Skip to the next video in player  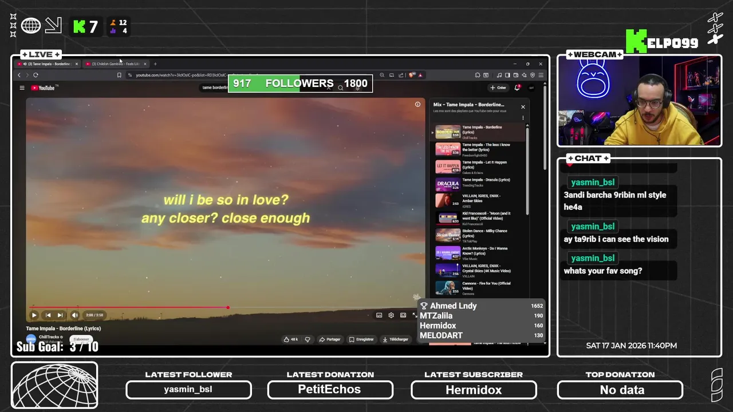(x=60, y=315)
